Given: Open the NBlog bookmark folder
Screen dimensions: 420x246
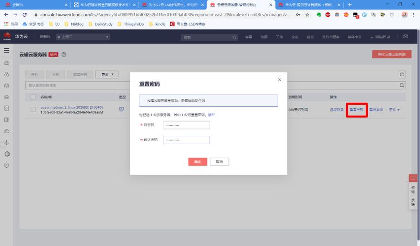Looking at the screenshot, I should click(x=74, y=24).
